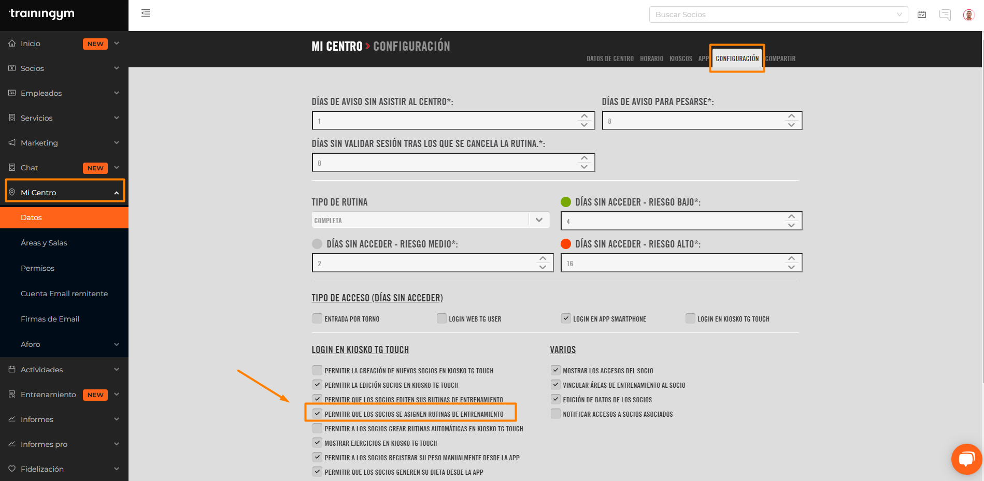Click the Empleados sidebar icon

click(12, 93)
